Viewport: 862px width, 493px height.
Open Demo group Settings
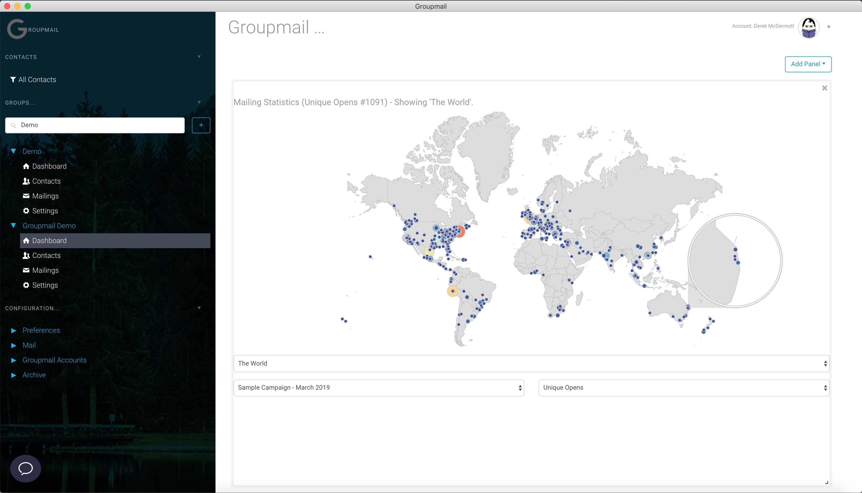point(45,211)
